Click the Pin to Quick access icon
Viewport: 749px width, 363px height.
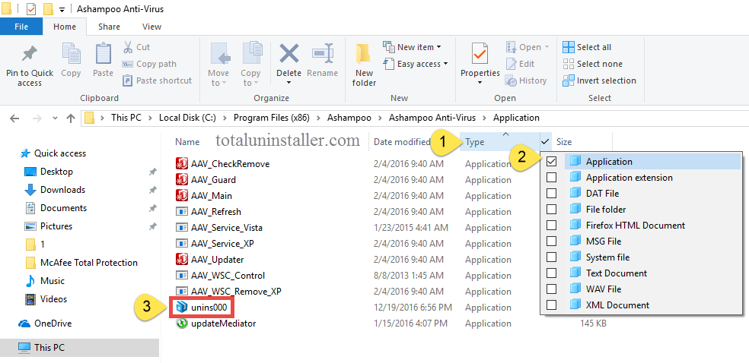pyautogui.click(x=30, y=55)
